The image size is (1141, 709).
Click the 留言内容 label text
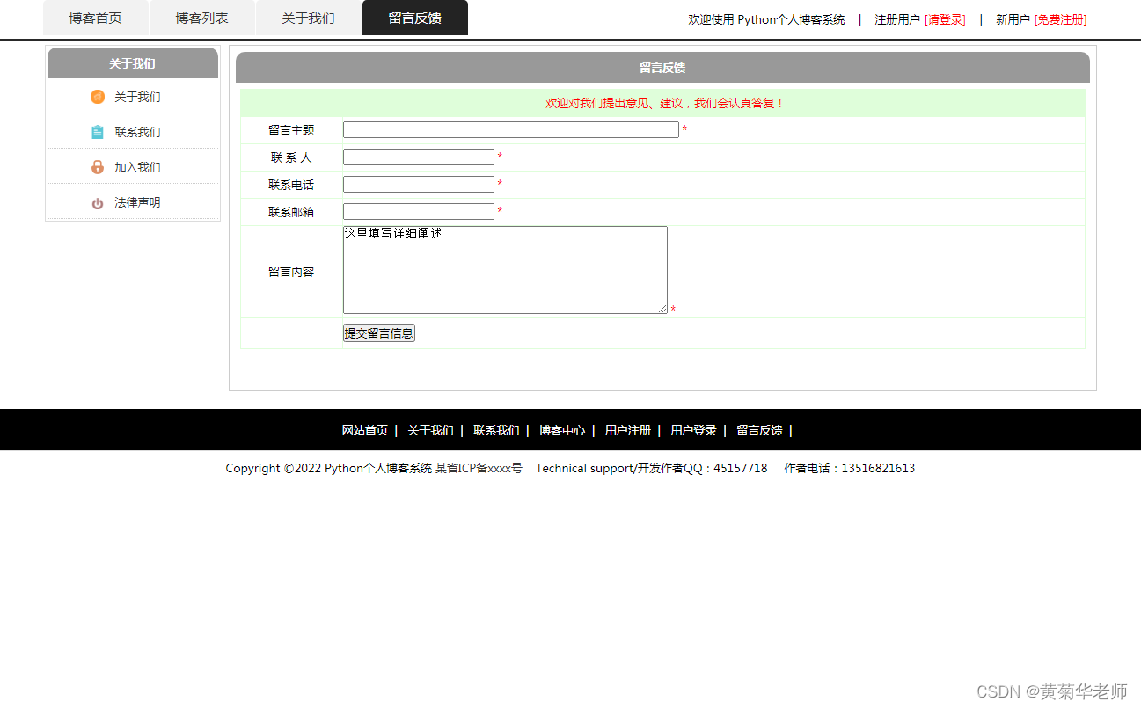tap(291, 272)
